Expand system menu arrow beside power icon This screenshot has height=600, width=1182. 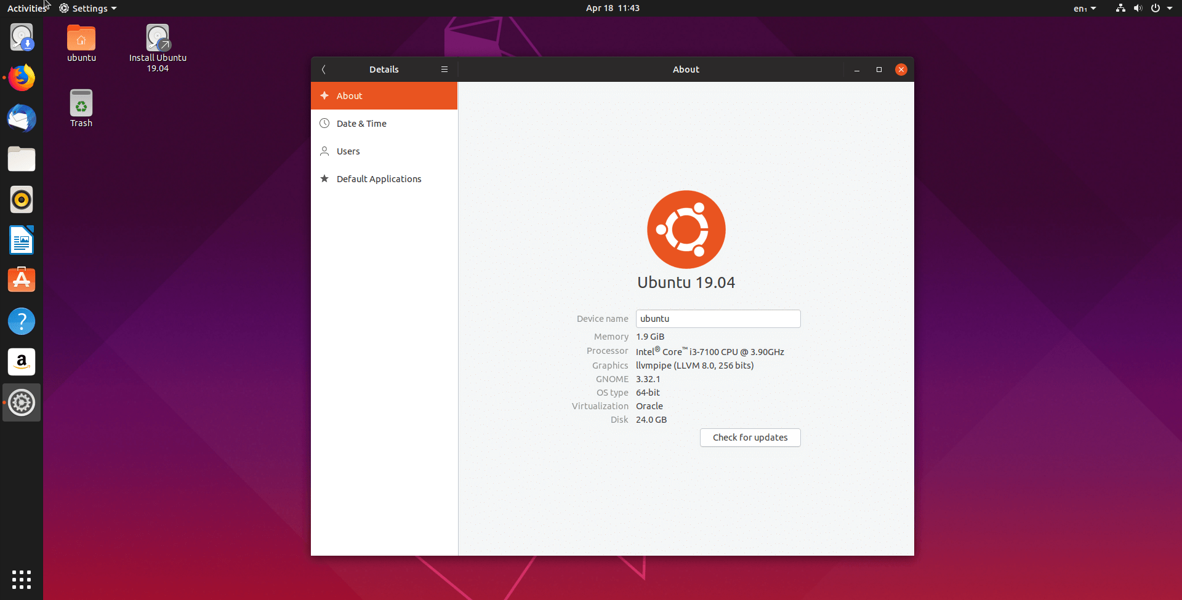[1170, 8]
